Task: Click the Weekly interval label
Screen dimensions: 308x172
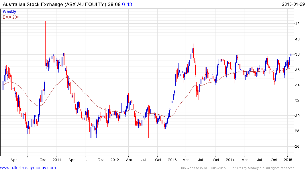Action: click(9, 11)
